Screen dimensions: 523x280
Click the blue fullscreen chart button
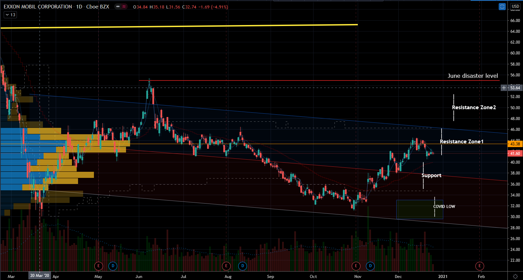coord(502,6)
